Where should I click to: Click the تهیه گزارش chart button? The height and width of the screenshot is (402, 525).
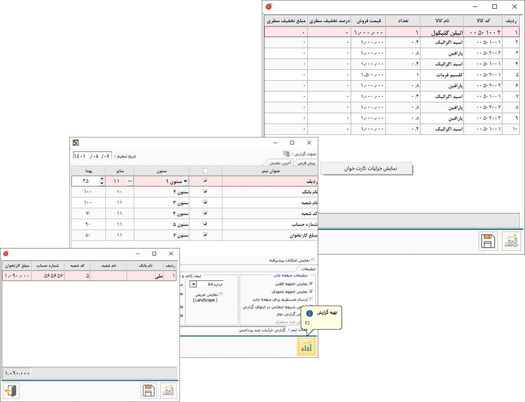(307, 346)
